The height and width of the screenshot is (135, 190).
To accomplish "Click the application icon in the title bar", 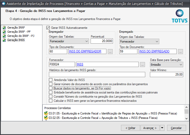I will click(x=4, y=4).
